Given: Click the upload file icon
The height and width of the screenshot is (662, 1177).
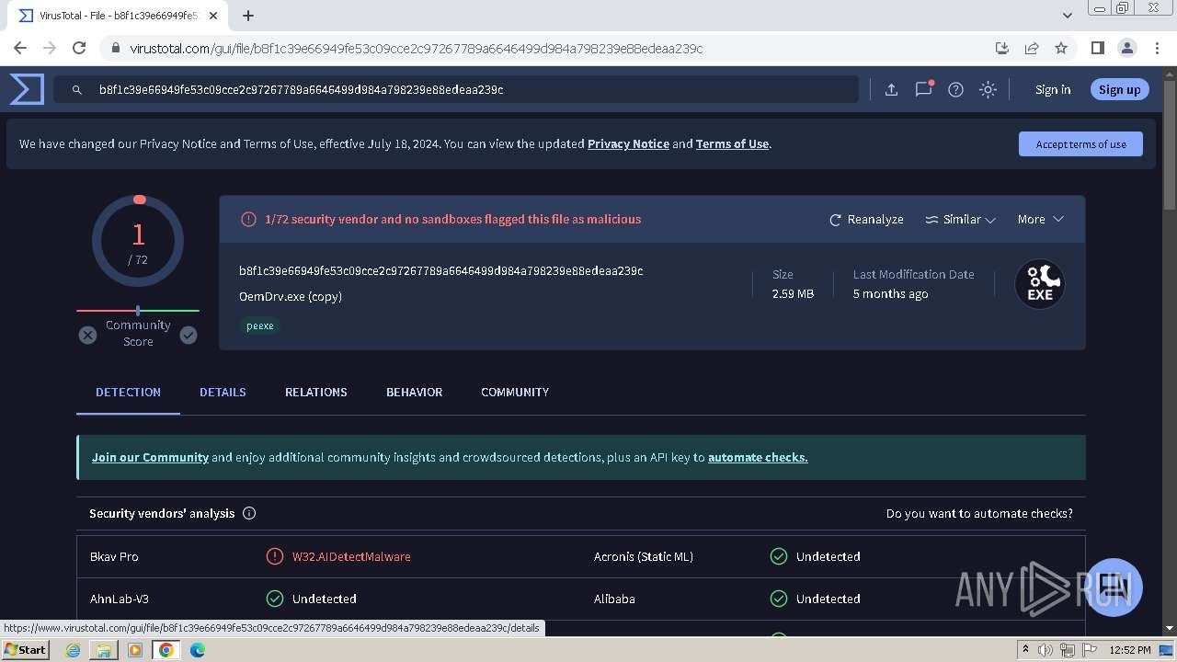Looking at the screenshot, I should [x=891, y=89].
